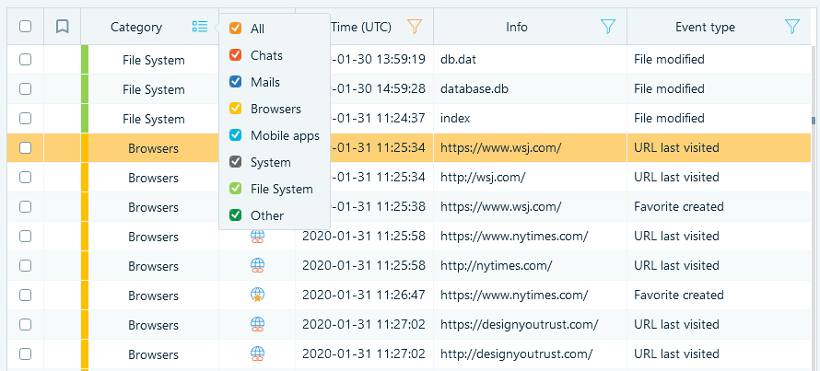Click Browsers category cell of http://nytimes.com/ row

click(153, 266)
